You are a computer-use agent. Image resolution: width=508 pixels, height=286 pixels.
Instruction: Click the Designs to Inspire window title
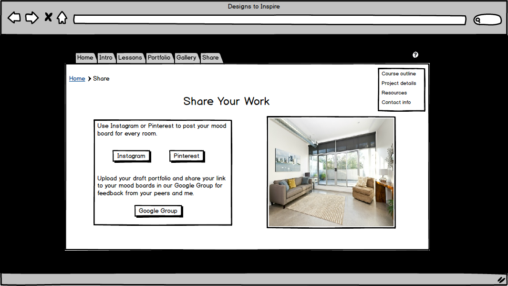pos(254,7)
